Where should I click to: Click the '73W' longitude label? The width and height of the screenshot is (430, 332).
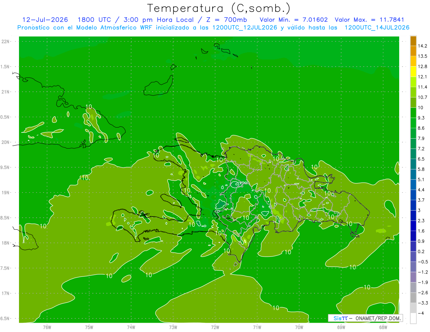173,327
